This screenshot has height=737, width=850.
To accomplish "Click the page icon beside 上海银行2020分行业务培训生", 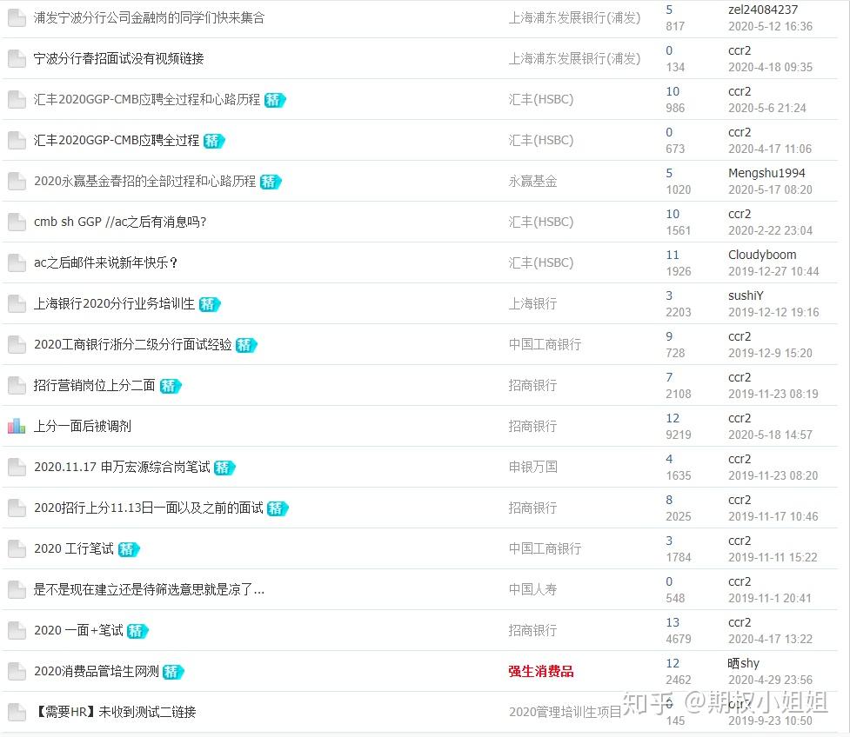I will 17,304.
